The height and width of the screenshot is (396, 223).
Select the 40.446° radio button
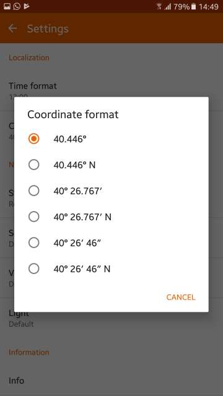(x=33, y=139)
